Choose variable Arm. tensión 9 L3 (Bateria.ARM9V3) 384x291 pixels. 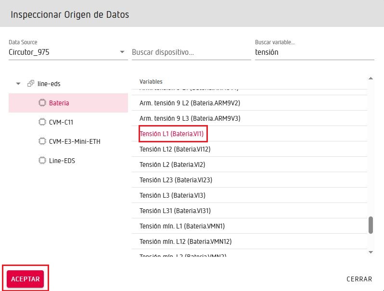[x=249, y=118]
